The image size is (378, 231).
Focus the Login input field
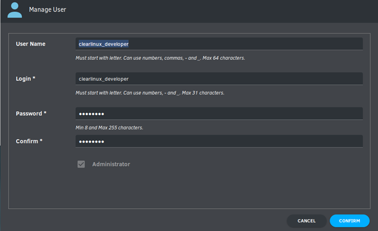pyautogui.click(x=219, y=79)
